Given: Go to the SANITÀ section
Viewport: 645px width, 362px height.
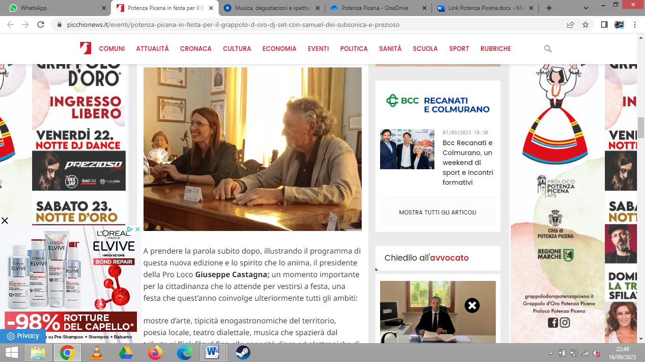Looking at the screenshot, I should tap(390, 49).
